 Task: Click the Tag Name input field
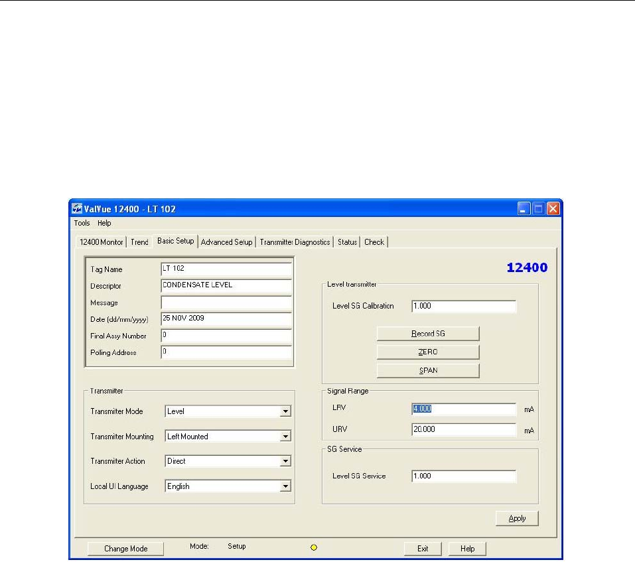(x=226, y=269)
